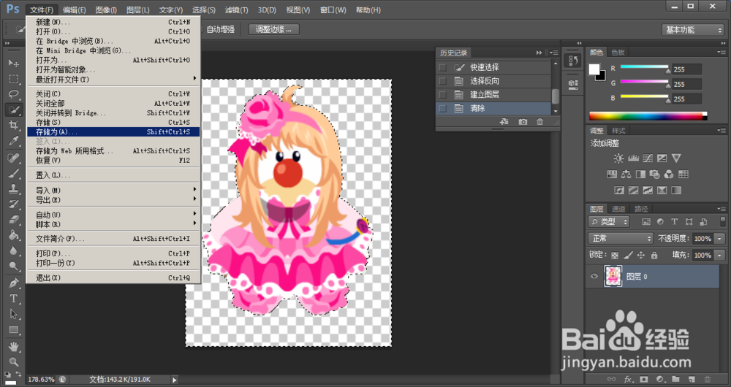Select the Crop tool
731x387 pixels.
pyautogui.click(x=13, y=126)
